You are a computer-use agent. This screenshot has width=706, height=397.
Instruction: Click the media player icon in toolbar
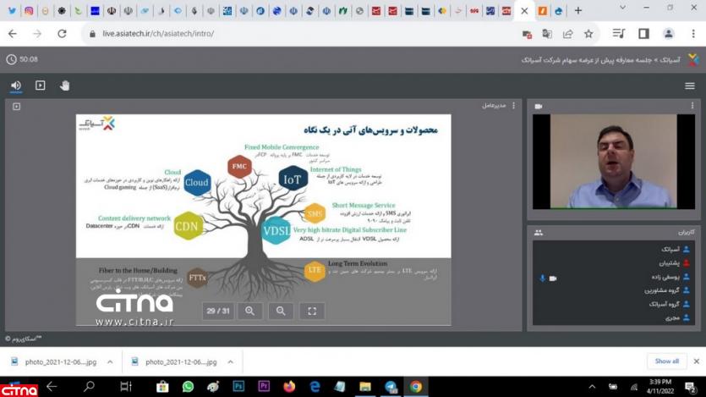(x=40, y=85)
